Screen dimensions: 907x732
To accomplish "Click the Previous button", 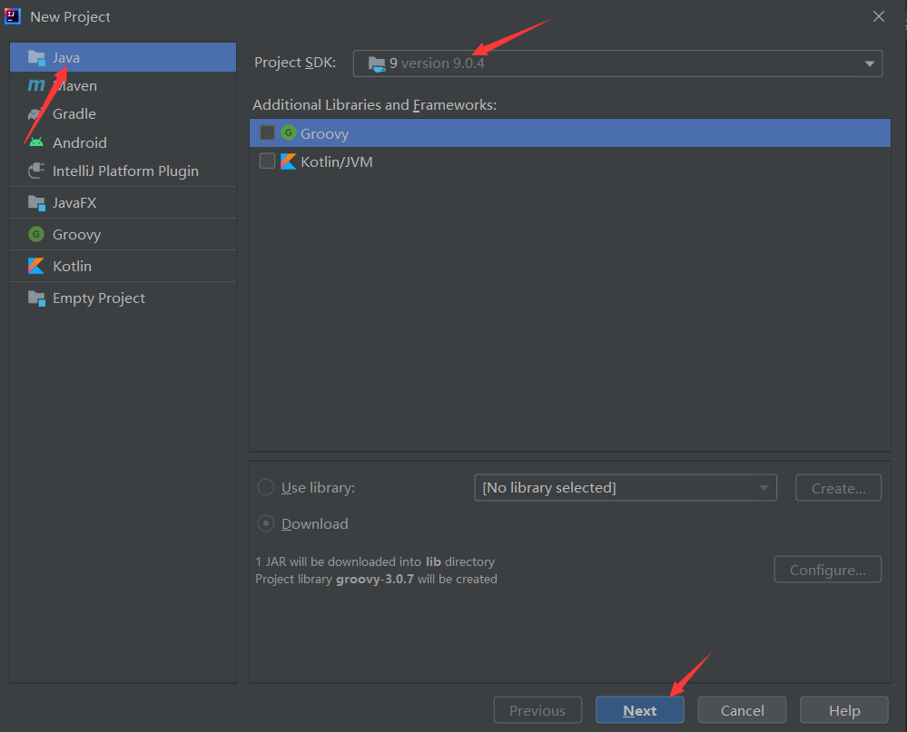I will point(537,710).
